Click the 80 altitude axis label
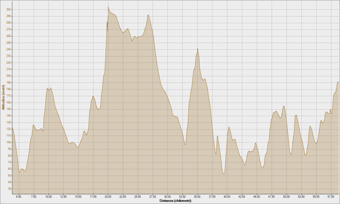Screen dimensions: 340x204 tap(9, 156)
